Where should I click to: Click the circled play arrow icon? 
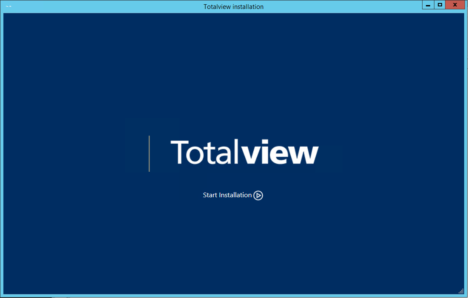pos(258,195)
